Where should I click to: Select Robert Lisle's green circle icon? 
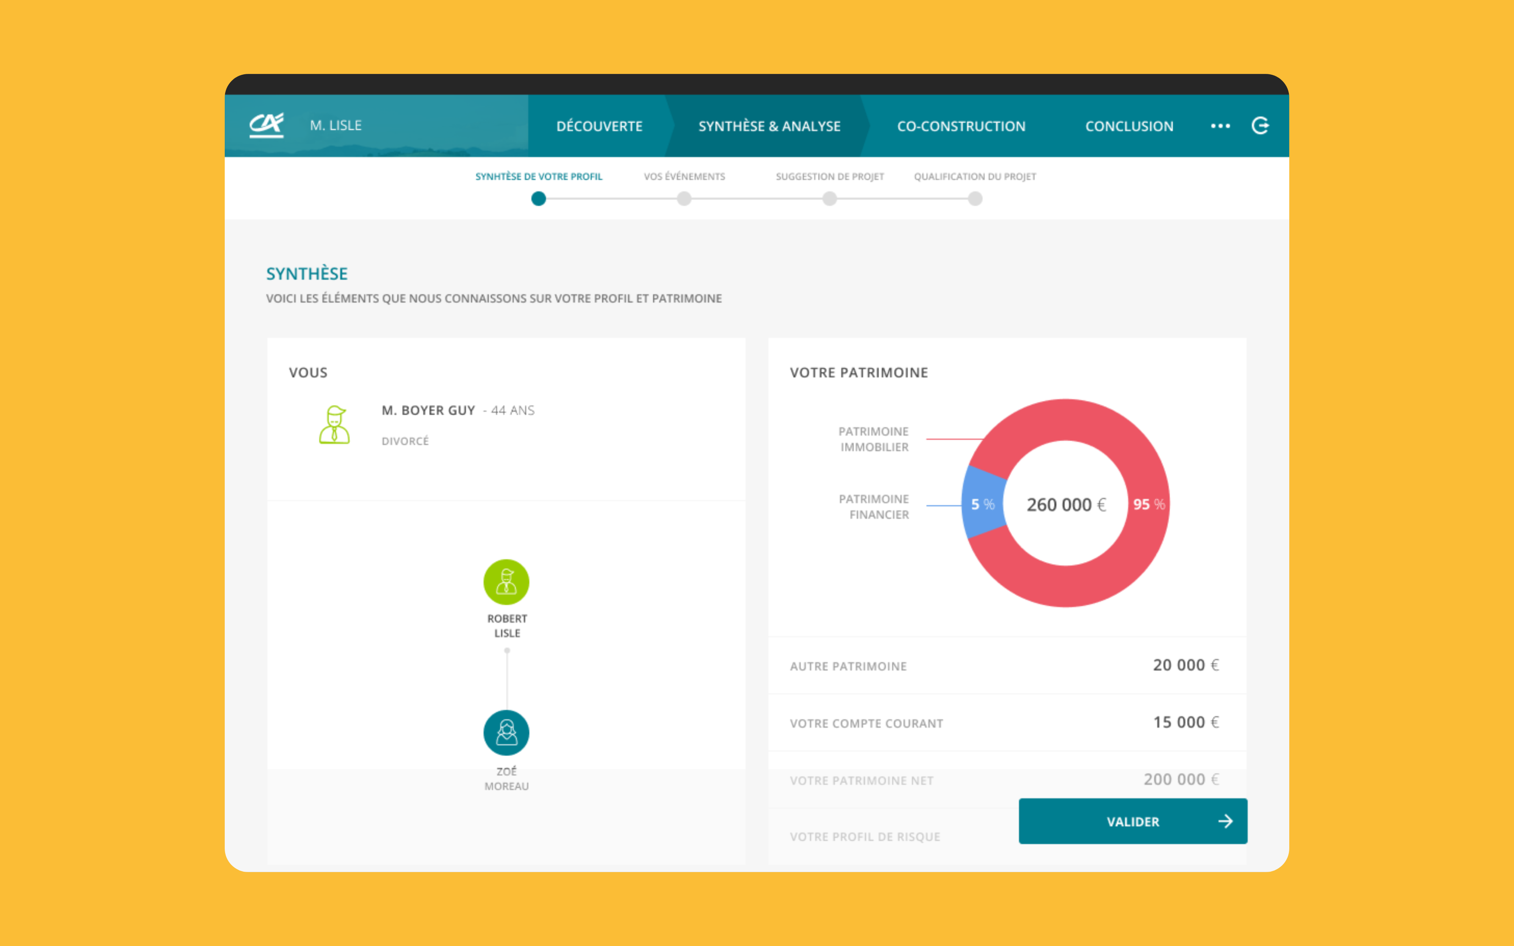pos(506,582)
